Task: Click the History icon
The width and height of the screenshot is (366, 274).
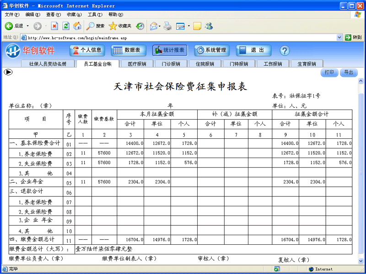Action: [x=140, y=26]
